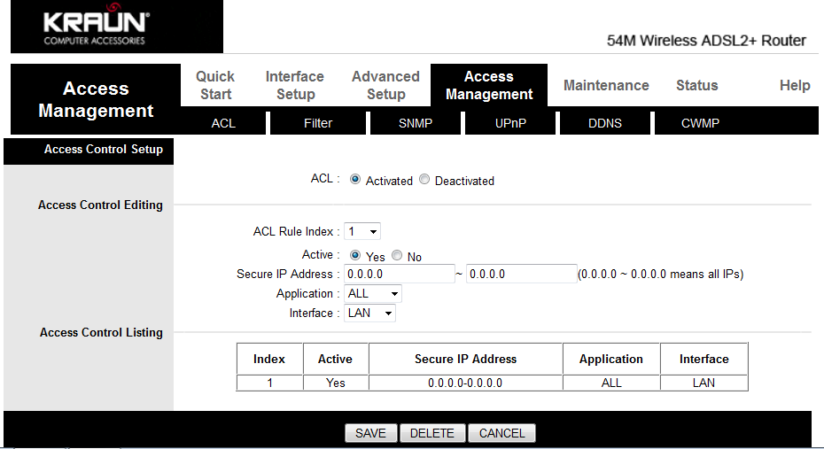View the Status tab
Screen dimensions: 824x449
(696, 85)
